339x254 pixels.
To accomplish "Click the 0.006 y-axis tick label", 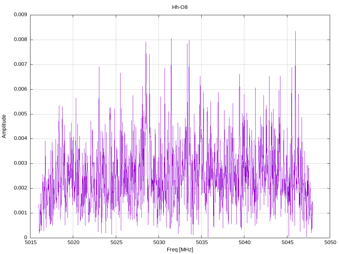I will [x=21, y=89].
